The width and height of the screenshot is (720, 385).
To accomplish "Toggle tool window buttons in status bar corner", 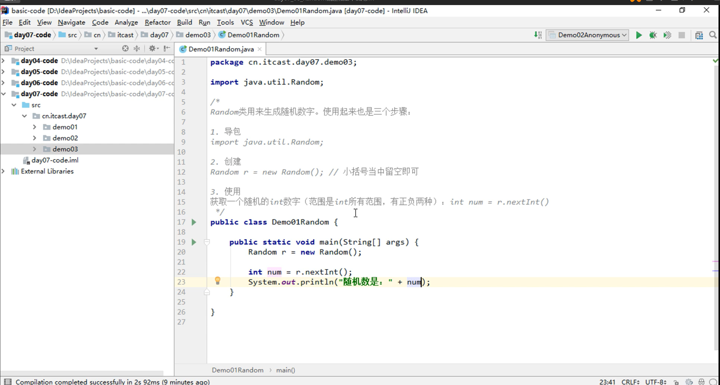I will 8,382.
